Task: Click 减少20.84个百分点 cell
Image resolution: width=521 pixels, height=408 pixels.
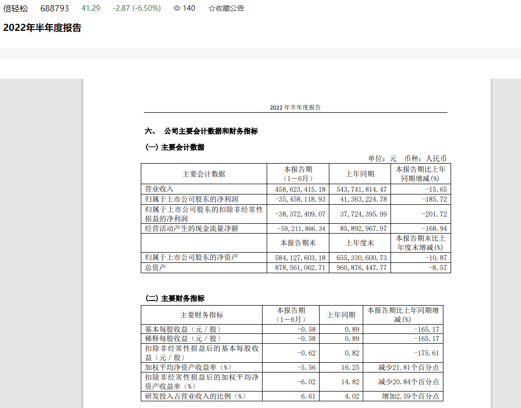Action: (408, 382)
